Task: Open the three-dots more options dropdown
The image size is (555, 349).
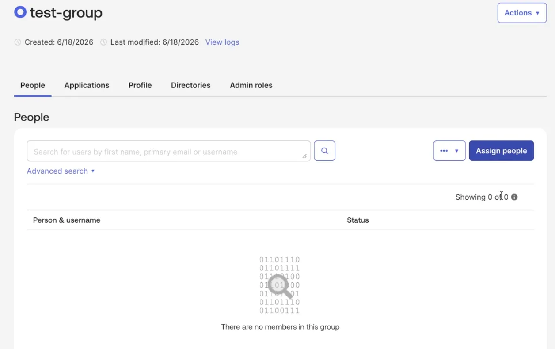Action: click(449, 151)
